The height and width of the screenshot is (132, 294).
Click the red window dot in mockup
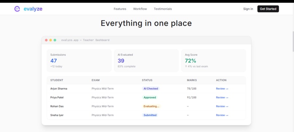tap(46, 40)
